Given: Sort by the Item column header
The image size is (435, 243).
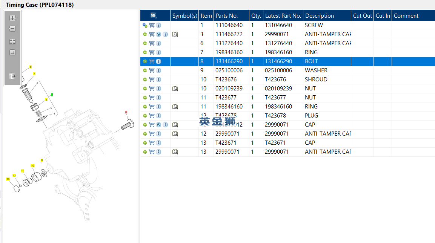Looking at the screenshot, I should point(206,15).
